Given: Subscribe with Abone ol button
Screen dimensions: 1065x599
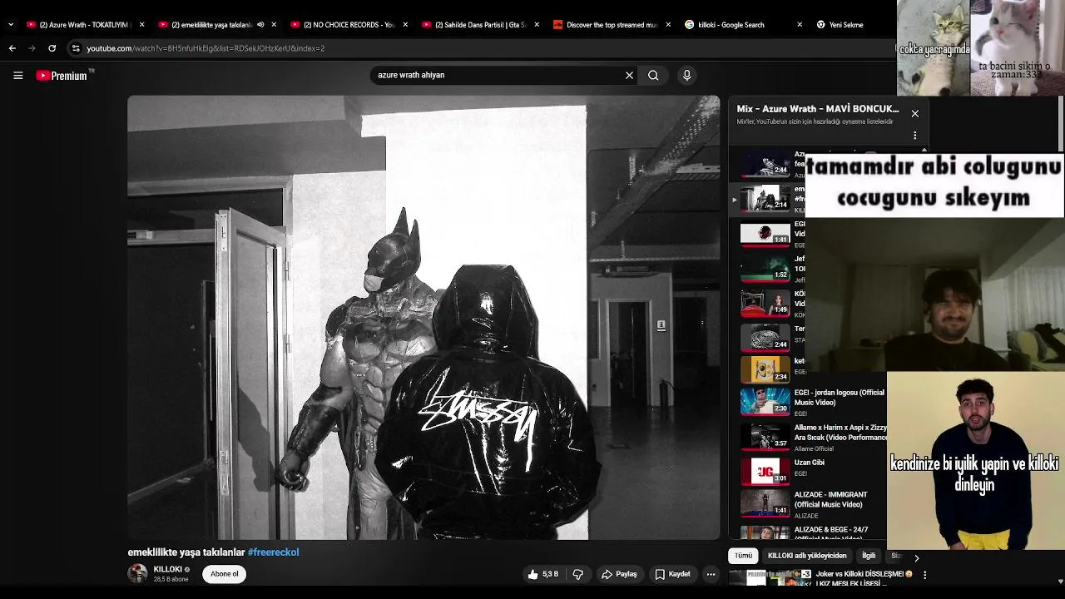Looking at the screenshot, I should (224, 574).
